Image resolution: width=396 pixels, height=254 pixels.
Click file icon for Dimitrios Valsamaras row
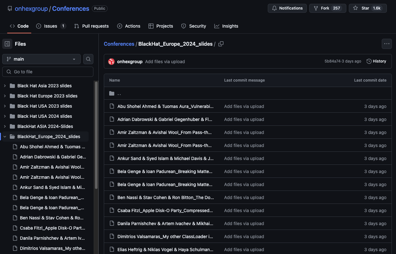click(x=112, y=236)
